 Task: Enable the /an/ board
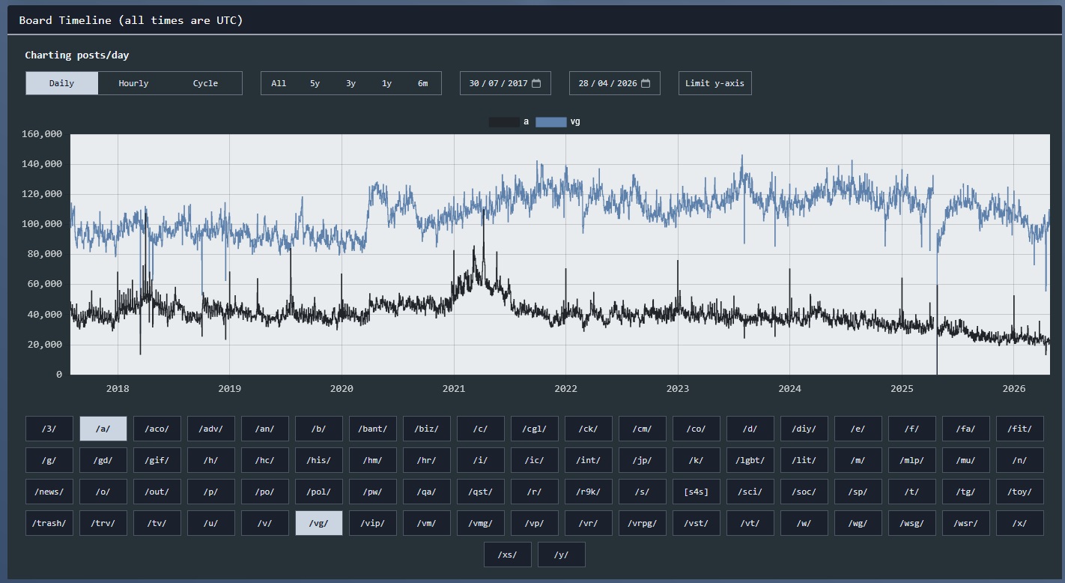[265, 429]
